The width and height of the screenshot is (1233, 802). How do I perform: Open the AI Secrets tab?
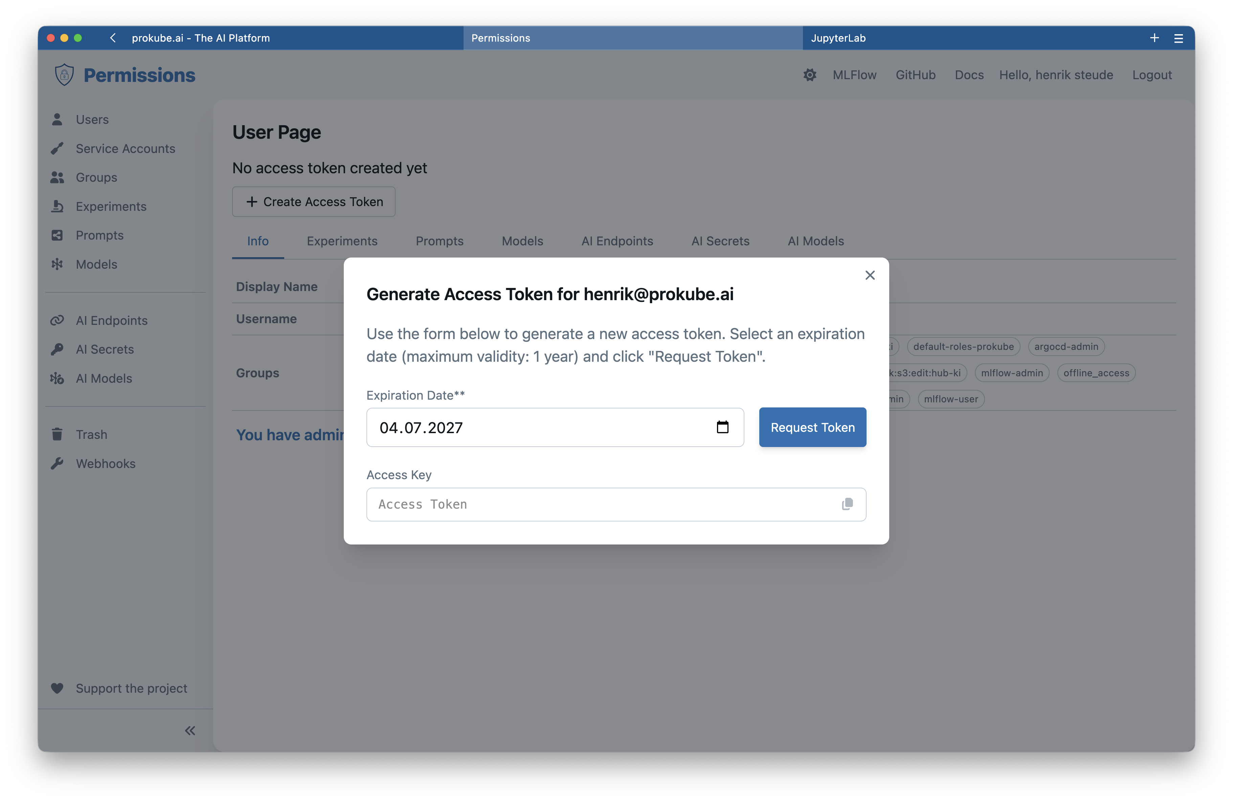720,241
